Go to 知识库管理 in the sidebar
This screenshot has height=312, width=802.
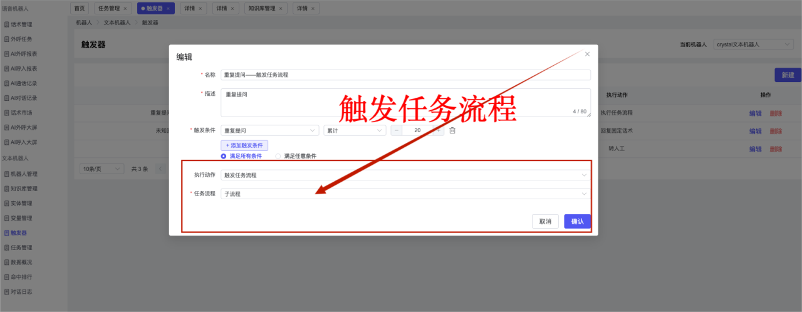click(x=24, y=189)
